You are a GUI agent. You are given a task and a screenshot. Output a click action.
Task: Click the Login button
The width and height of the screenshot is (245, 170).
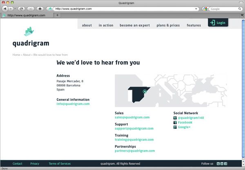click(x=218, y=22)
